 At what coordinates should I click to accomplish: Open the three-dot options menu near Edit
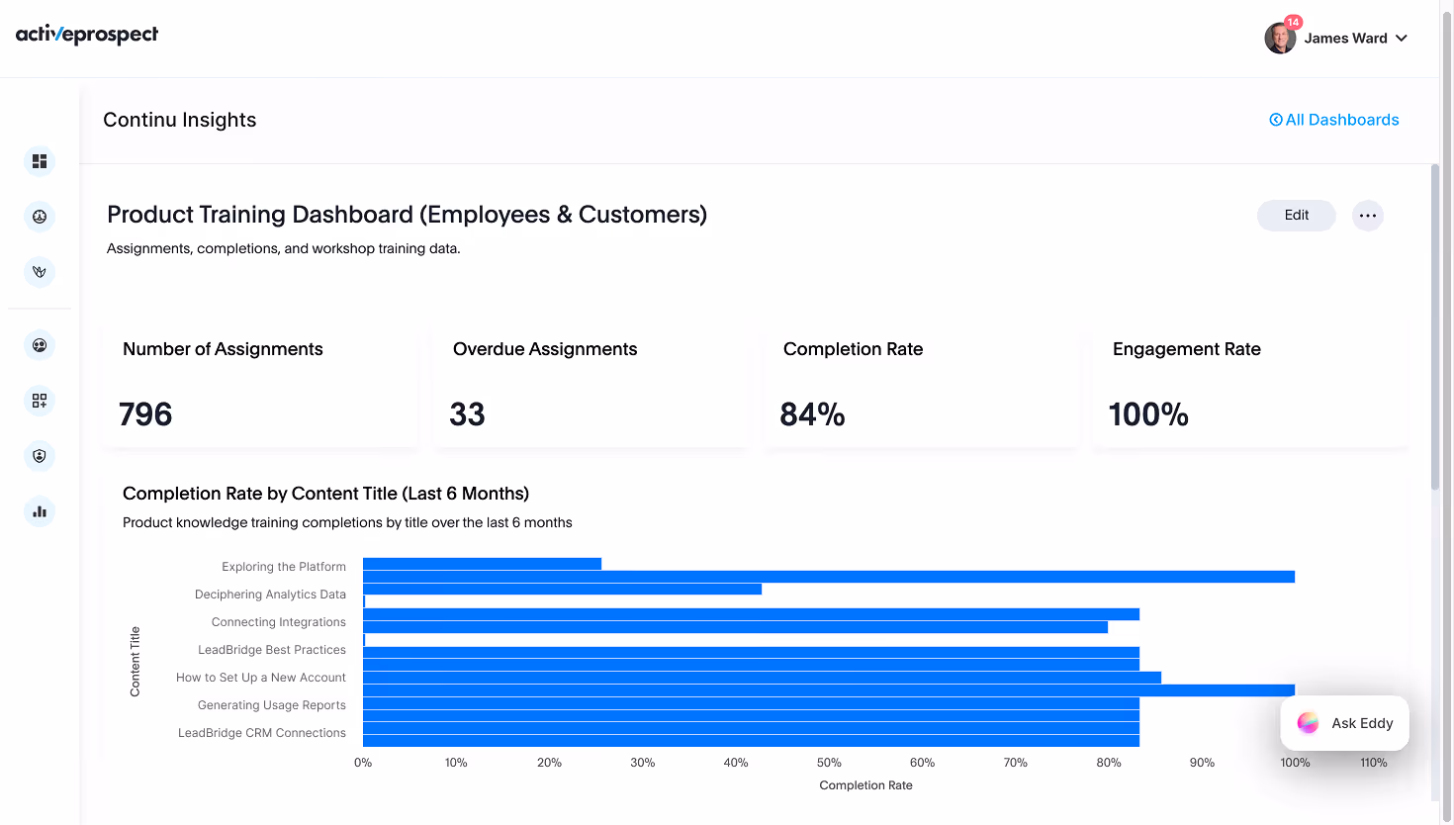[1368, 215]
